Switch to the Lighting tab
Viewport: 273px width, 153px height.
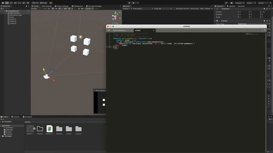click(x=231, y=6)
